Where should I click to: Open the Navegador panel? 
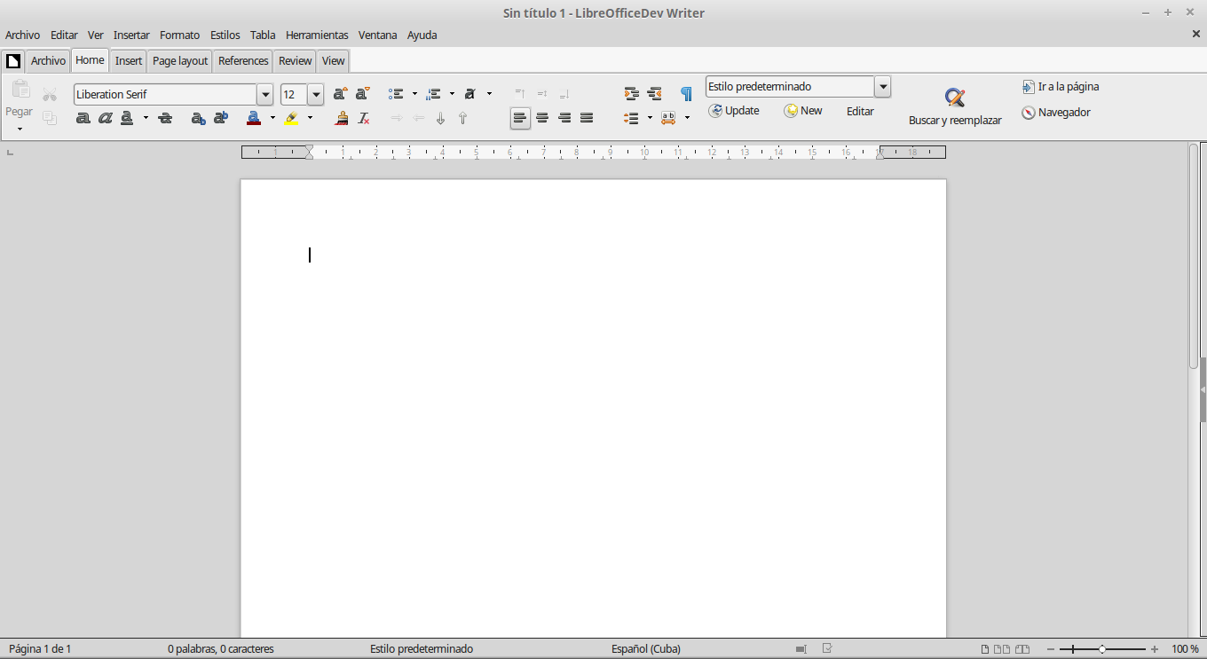(x=1055, y=113)
